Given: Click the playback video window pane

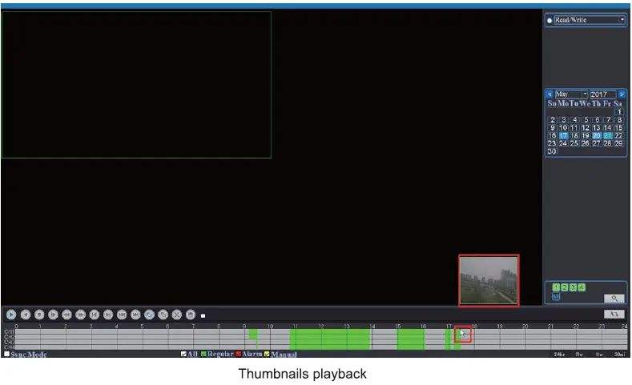Looking at the screenshot, I should click(136, 85).
